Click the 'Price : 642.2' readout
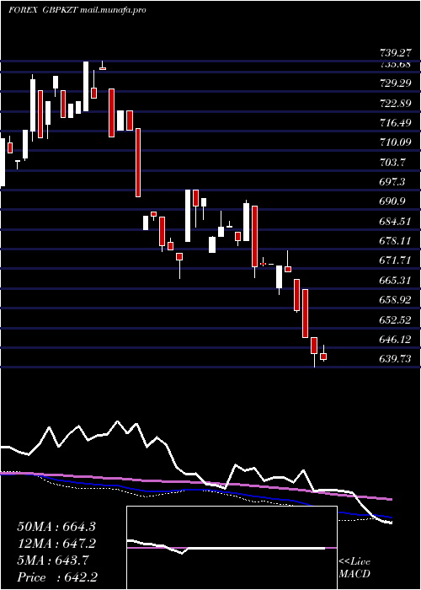 pyautogui.click(x=57, y=577)
